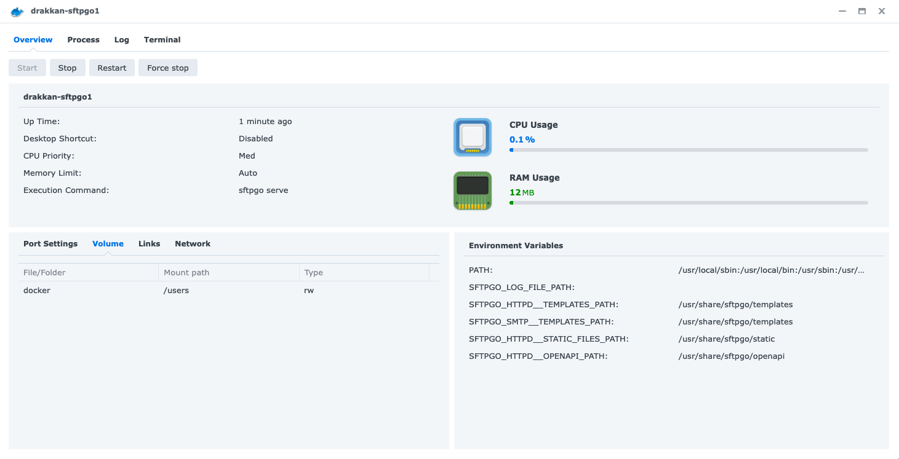Image resolution: width=899 pixels, height=459 pixels.
Task: Click the CPU Usage progress bar
Action: [x=689, y=149]
